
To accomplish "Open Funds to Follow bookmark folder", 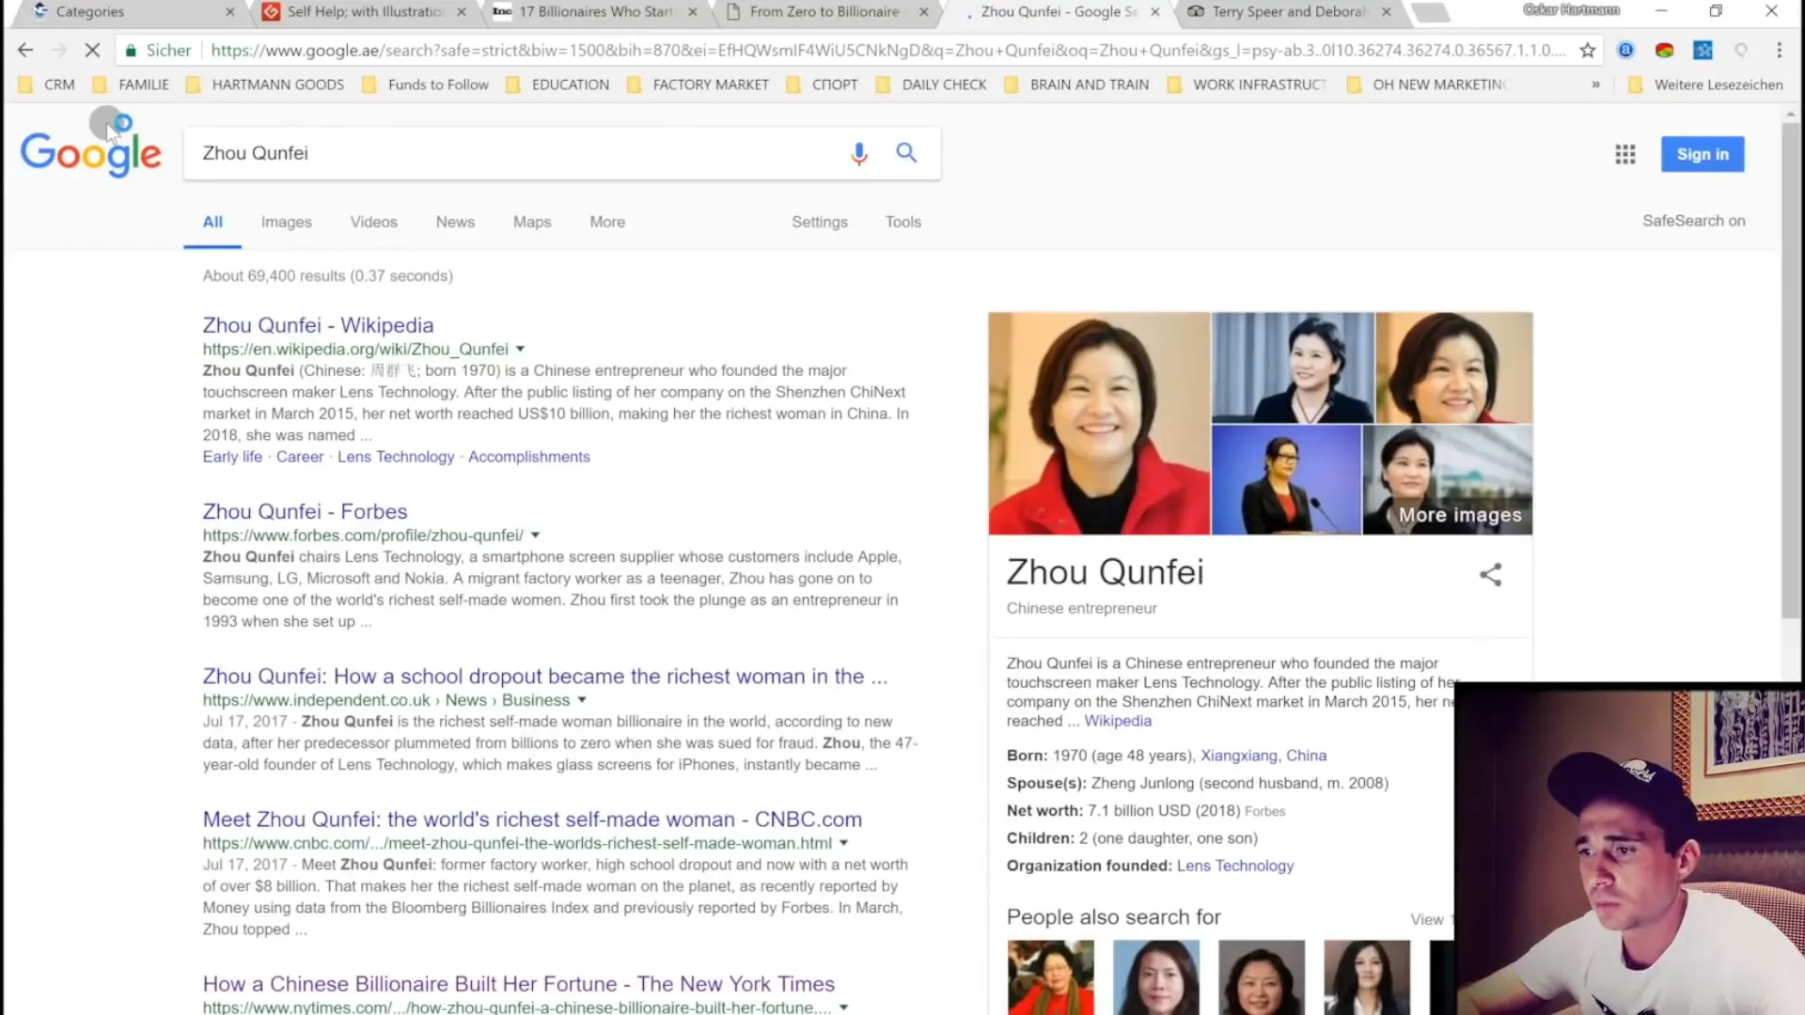I will 426,85.
